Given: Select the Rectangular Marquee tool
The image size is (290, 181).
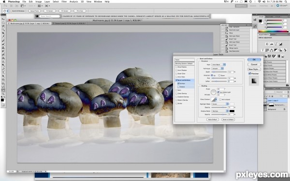Looking at the screenshot, I should pyautogui.click(x=3, y=23).
